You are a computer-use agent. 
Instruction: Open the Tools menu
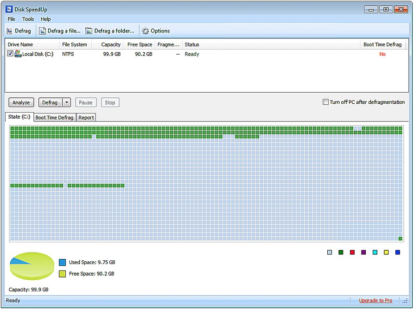click(28, 19)
